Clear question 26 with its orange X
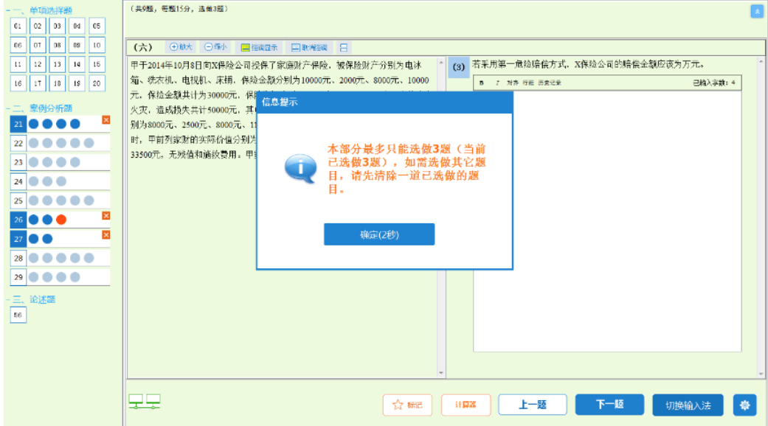This screenshot has width=768, height=426. [105, 216]
